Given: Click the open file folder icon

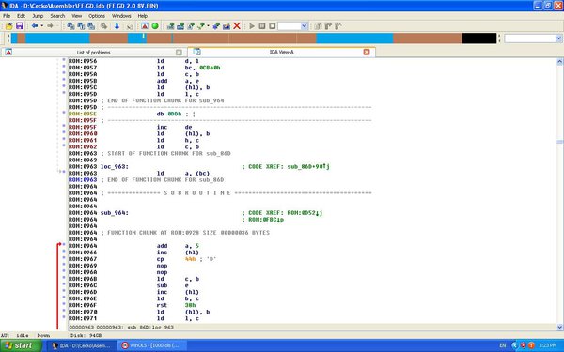Looking at the screenshot, I should pyautogui.click(x=9, y=26).
